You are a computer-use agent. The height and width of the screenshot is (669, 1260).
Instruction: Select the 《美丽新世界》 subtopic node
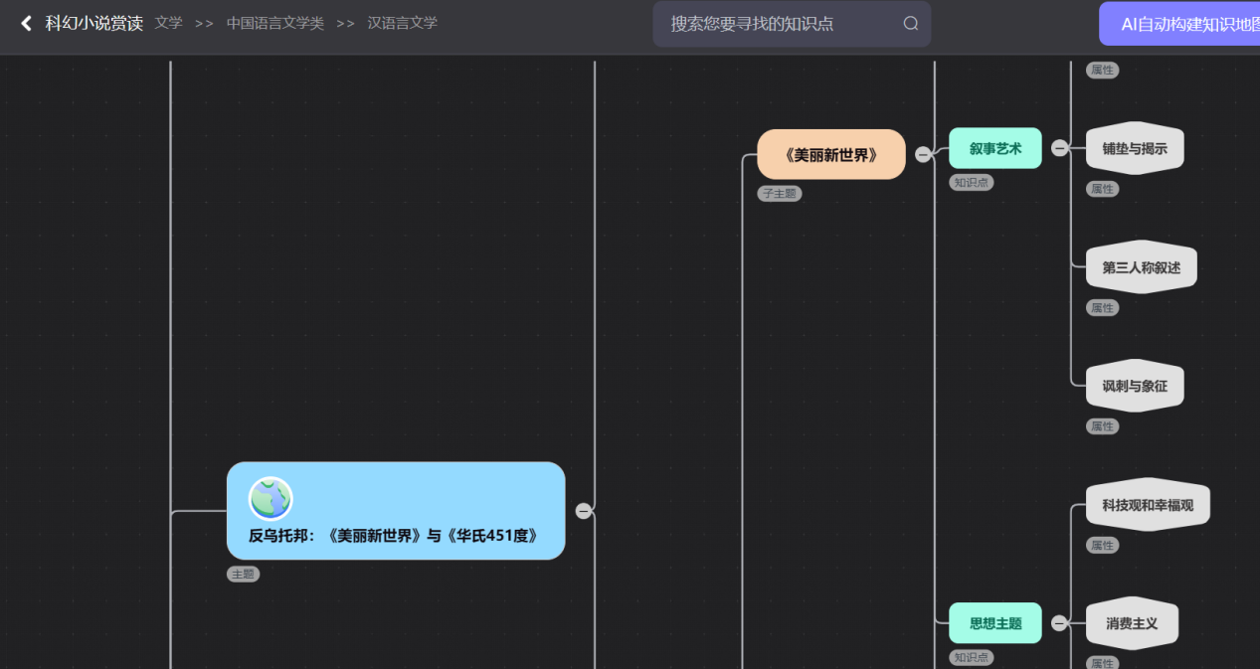tap(831, 154)
